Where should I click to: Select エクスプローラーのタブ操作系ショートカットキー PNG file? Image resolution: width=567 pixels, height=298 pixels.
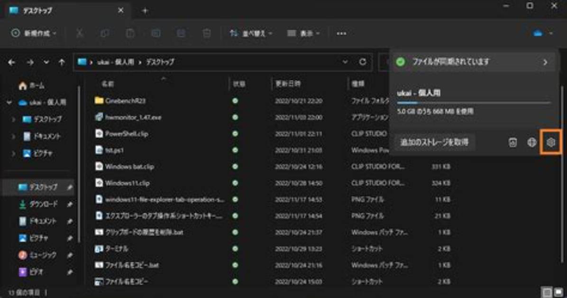164,216
